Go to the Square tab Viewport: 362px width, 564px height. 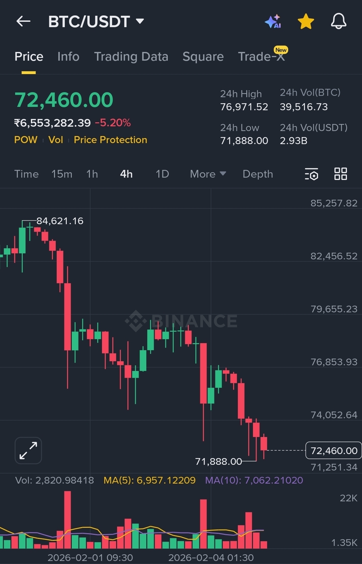203,57
